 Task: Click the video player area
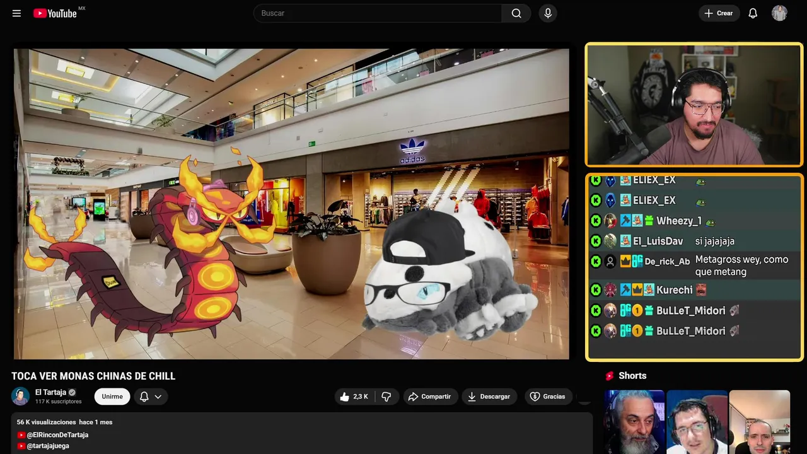(291, 204)
